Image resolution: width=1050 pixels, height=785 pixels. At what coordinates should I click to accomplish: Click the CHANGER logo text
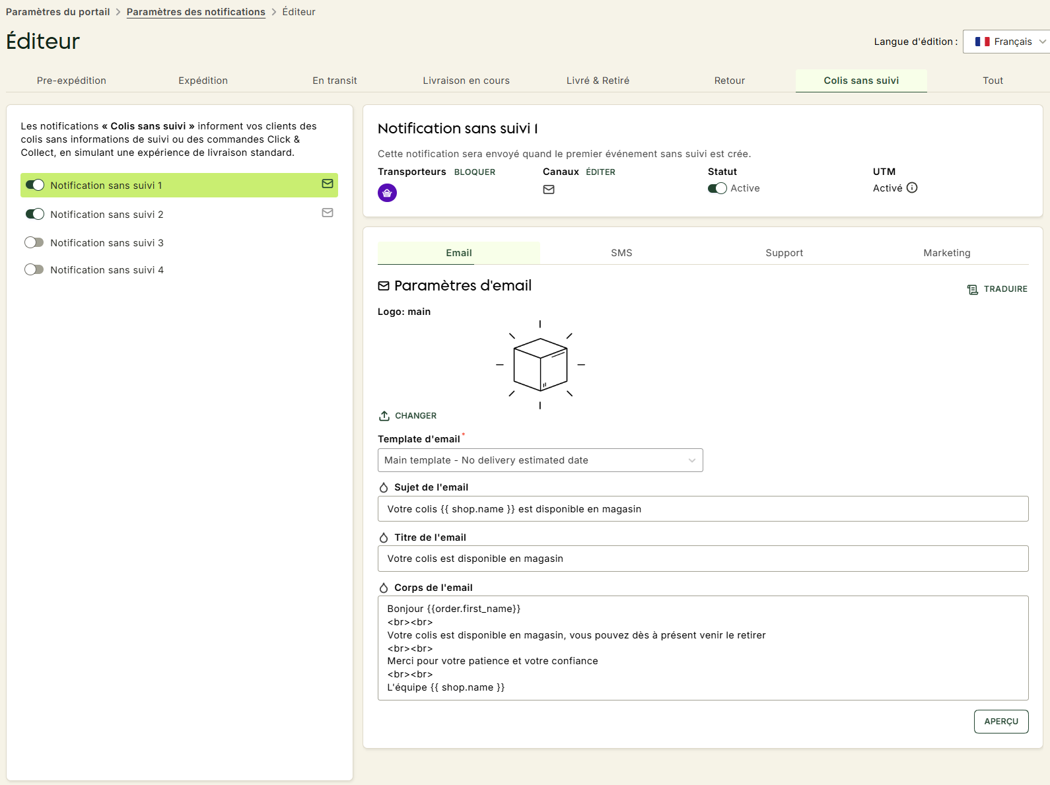(x=416, y=416)
